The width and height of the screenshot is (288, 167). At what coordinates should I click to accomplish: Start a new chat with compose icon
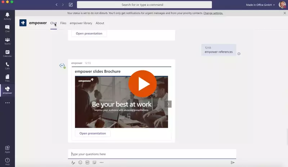[x=71, y=5]
